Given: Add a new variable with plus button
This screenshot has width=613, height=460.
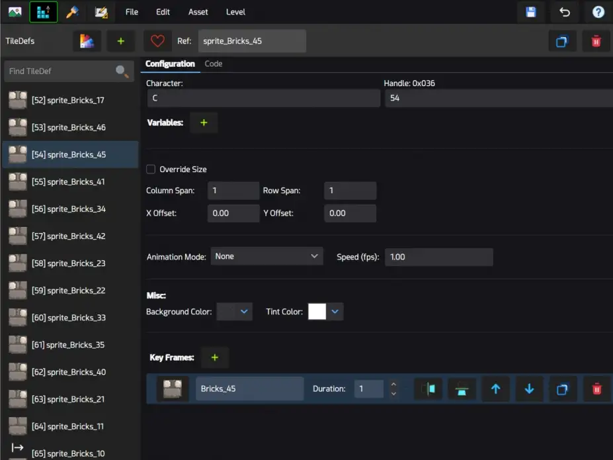Looking at the screenshot, I should [204, 123].
